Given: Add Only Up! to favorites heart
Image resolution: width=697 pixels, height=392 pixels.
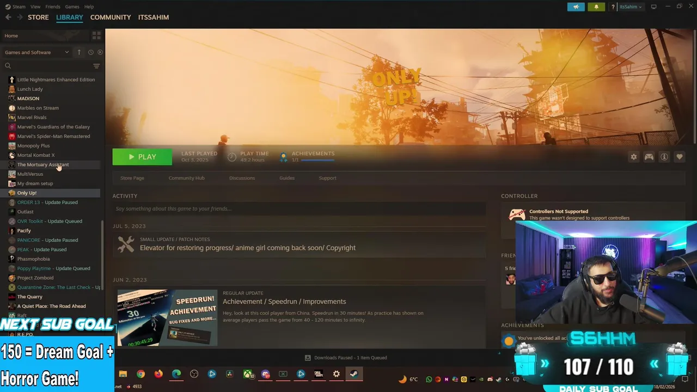Looking at the screenshot, I should coord(680,157).
